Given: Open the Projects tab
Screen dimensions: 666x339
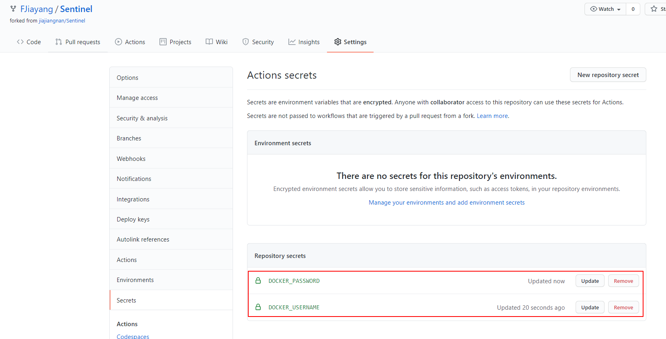Looking at the screenshot, I should click(175, 42).
